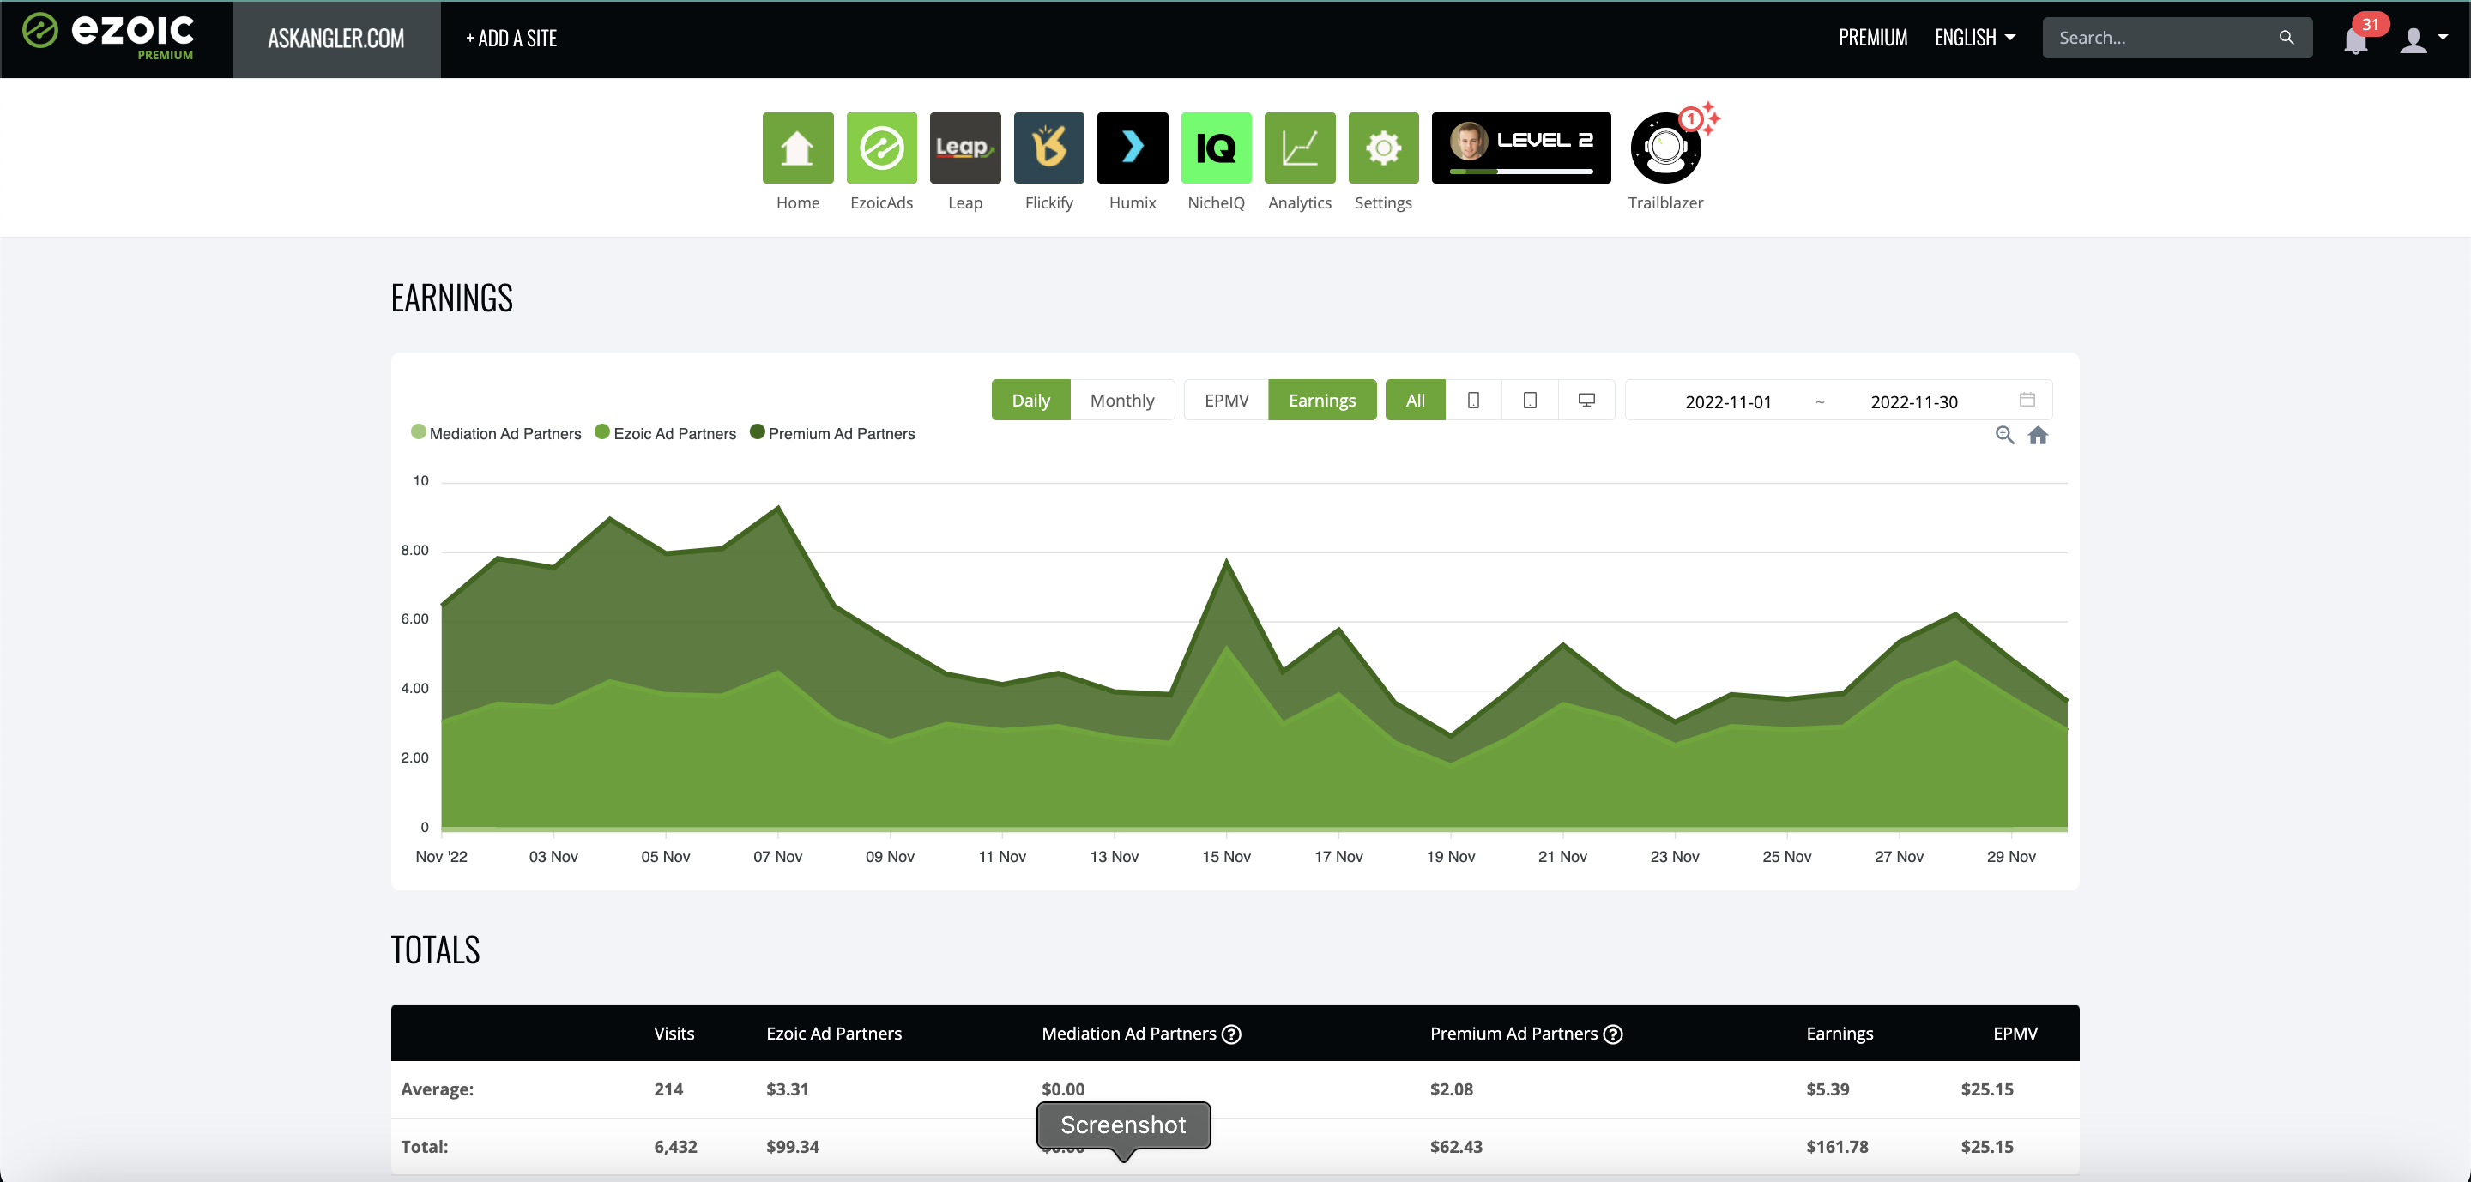The height and width of the screenshot is (1182, 2471).
Task: Click average premium partners value $2.08
Action: pos(1452,1089)
